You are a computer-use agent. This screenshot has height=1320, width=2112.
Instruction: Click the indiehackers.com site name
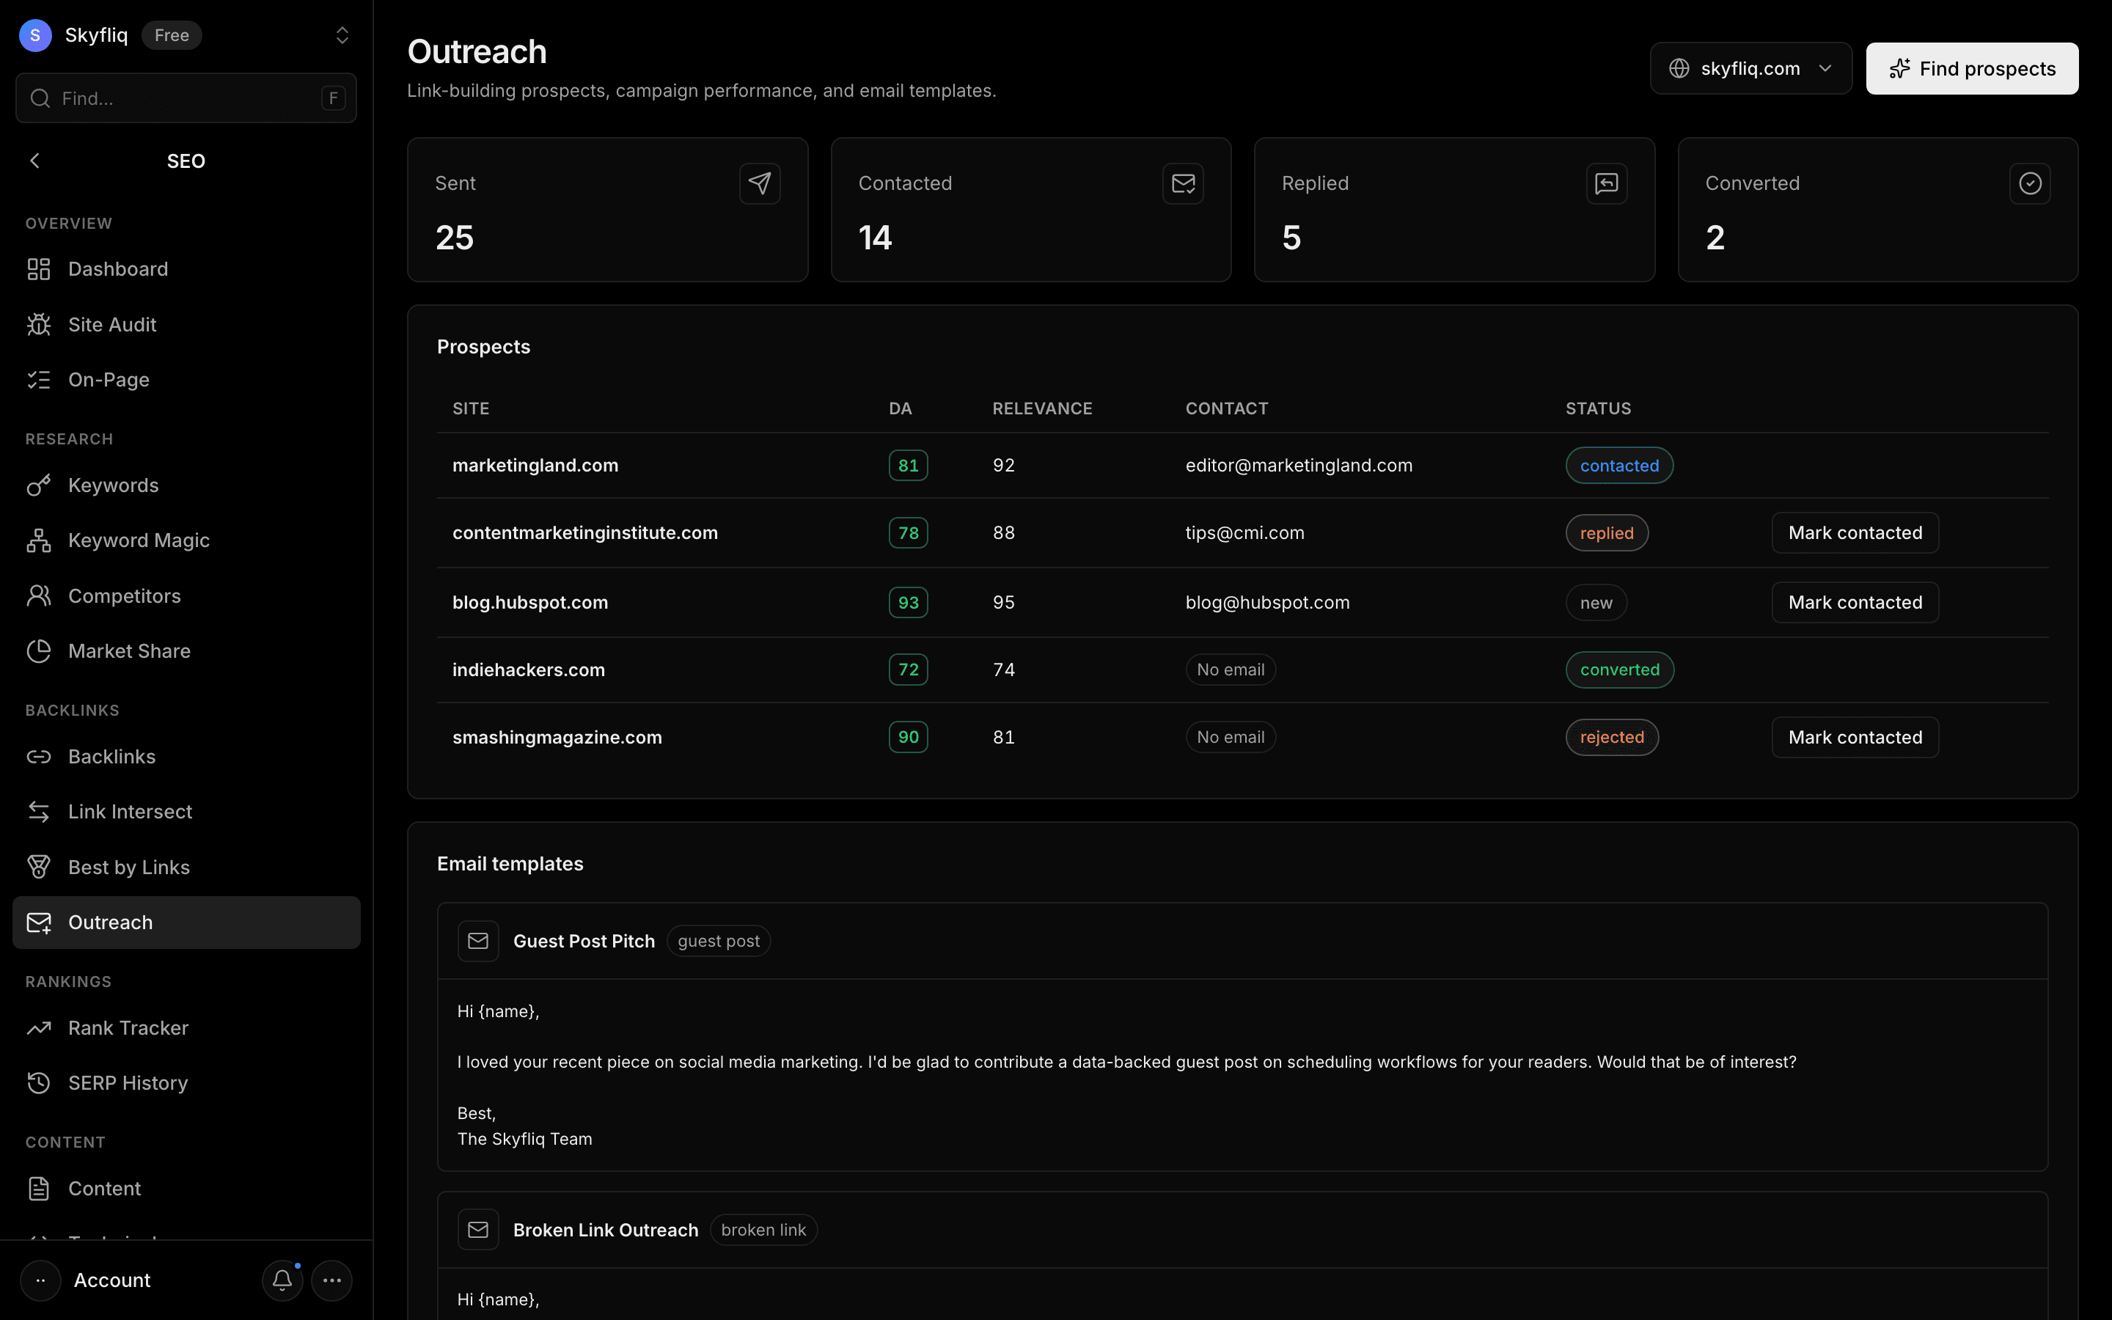click(528, 670)
